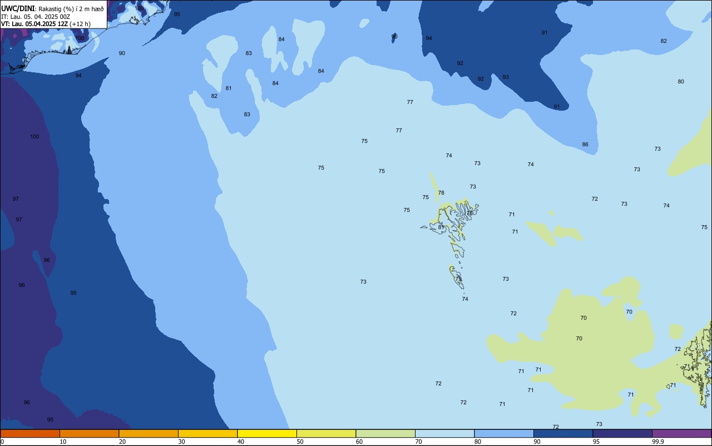The height and width of the screenshot is (446, 712).
Task: Click the purple legend swatch above 99.9
Action: coord(681,433)
